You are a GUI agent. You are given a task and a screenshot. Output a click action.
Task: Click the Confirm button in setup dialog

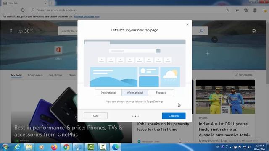point(174,116)
